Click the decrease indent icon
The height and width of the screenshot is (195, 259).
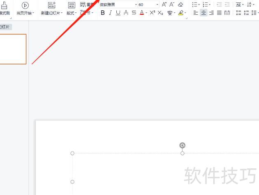(x=219, y=5)
